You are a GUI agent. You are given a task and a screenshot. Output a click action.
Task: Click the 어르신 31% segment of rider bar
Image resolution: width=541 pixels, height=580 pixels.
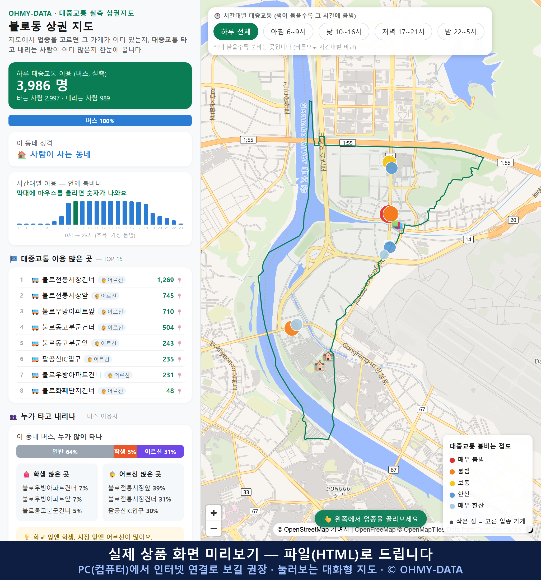[160, 452]
